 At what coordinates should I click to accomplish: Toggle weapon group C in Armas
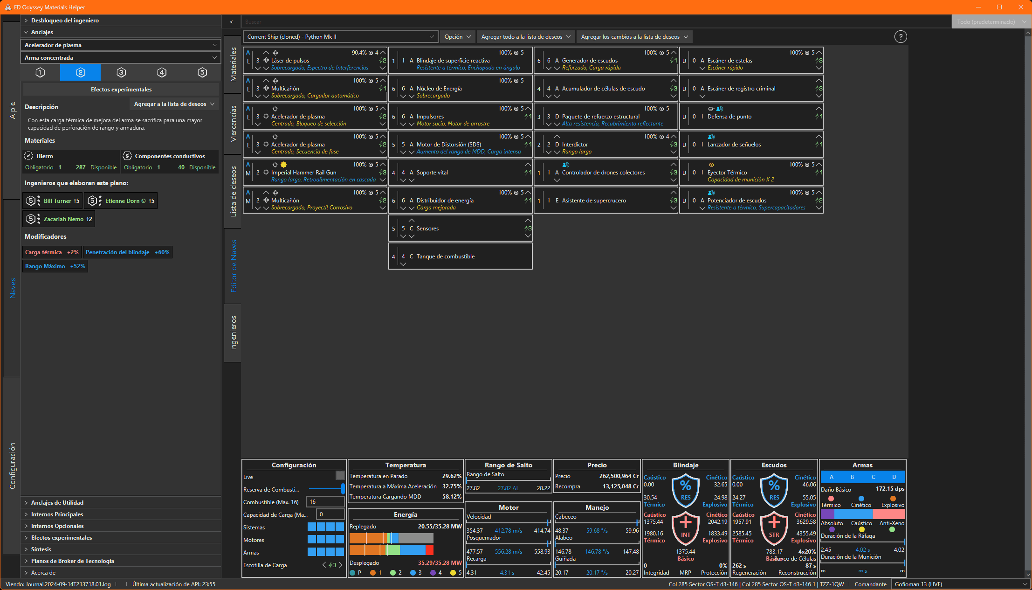click(x=873, y=477)
